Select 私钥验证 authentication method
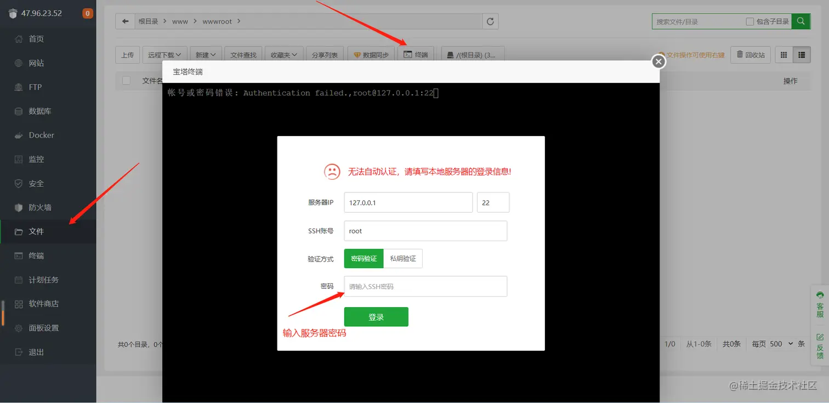Screen dimensions: 829x403 [403, 259]
